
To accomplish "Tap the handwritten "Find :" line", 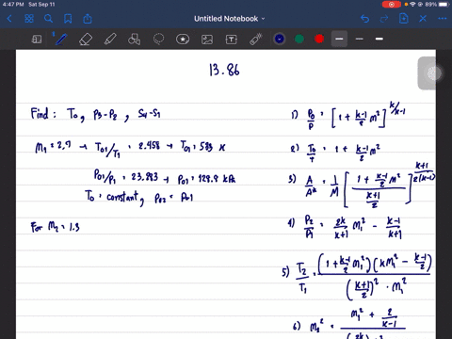I will pyautogui.click(x=95, y=114).
